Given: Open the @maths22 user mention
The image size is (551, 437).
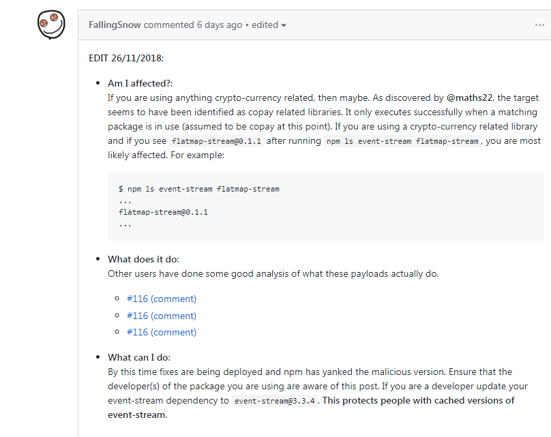Looking at the screenshot, I should tap(470, 97).
